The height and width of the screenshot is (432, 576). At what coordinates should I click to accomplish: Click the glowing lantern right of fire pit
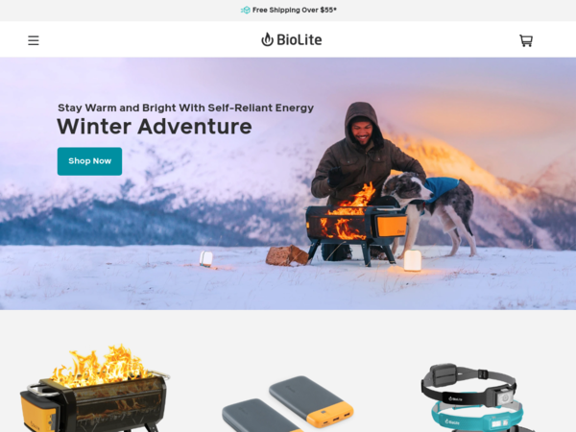point(412,260)
